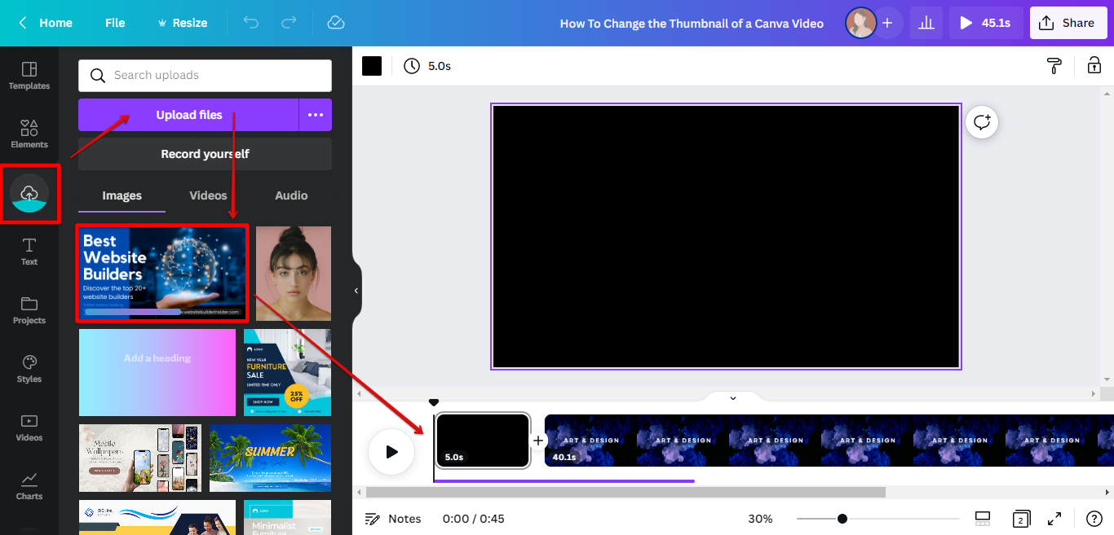The image size is (1114, 535).
Task: Collapse the side panel arrow
Action: (356, 291)
